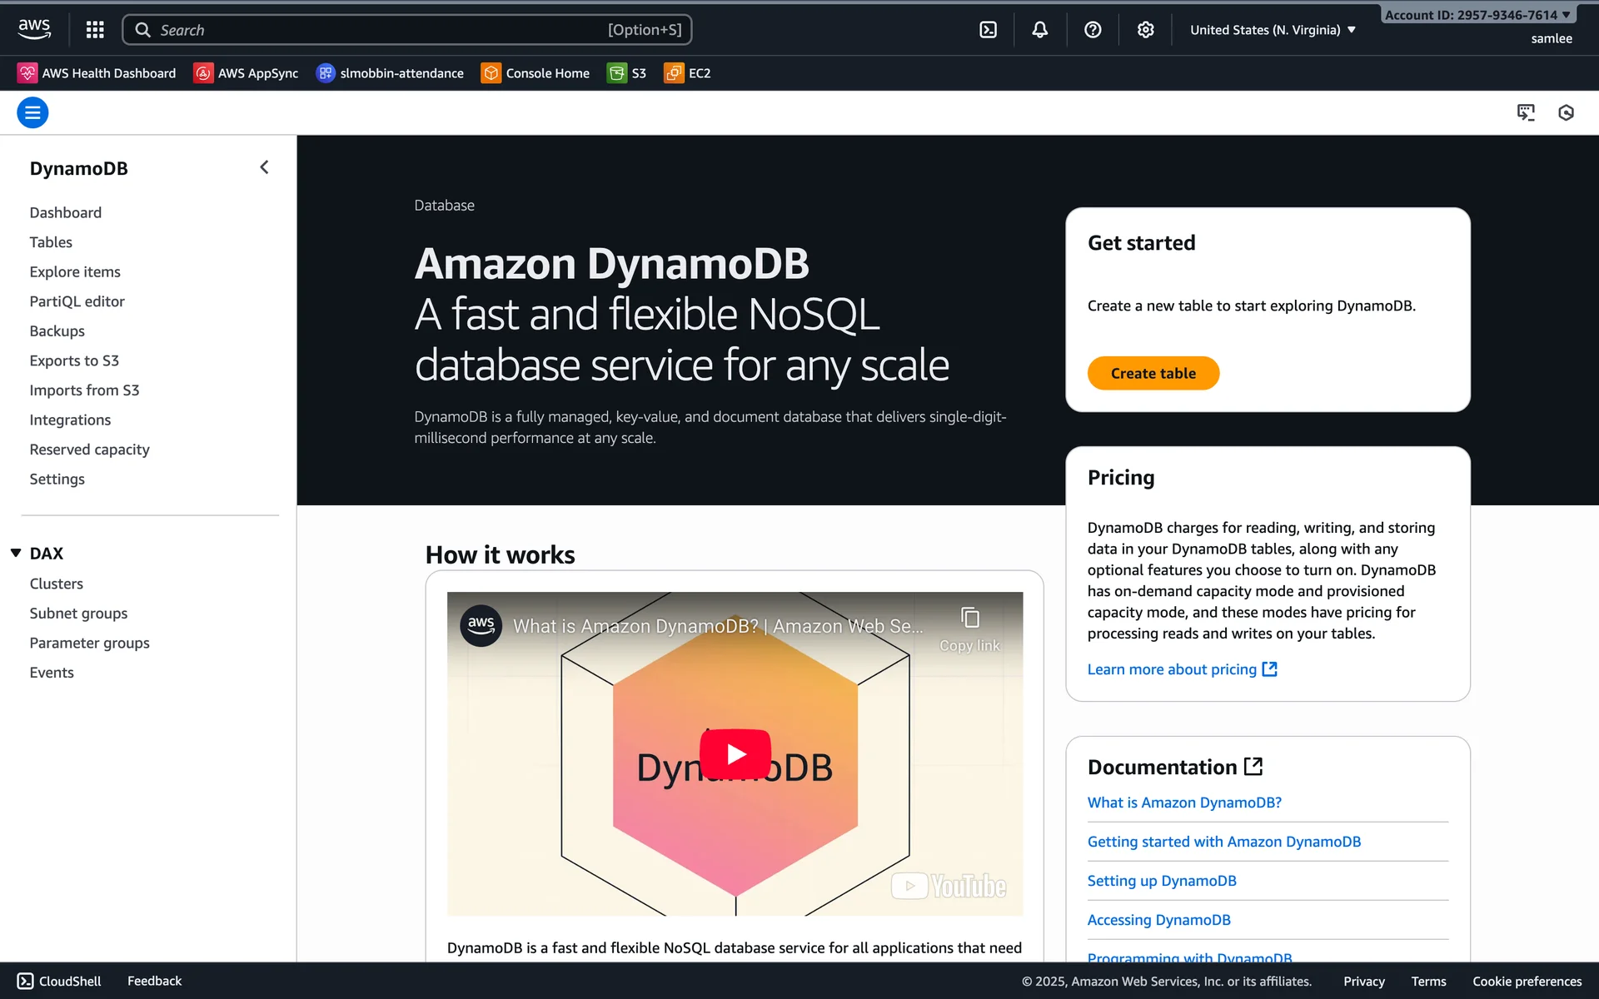Open the PartiQL editor page
Image resolution: width=1599 pixels, height=999 pixels.
tap(77, 301)
